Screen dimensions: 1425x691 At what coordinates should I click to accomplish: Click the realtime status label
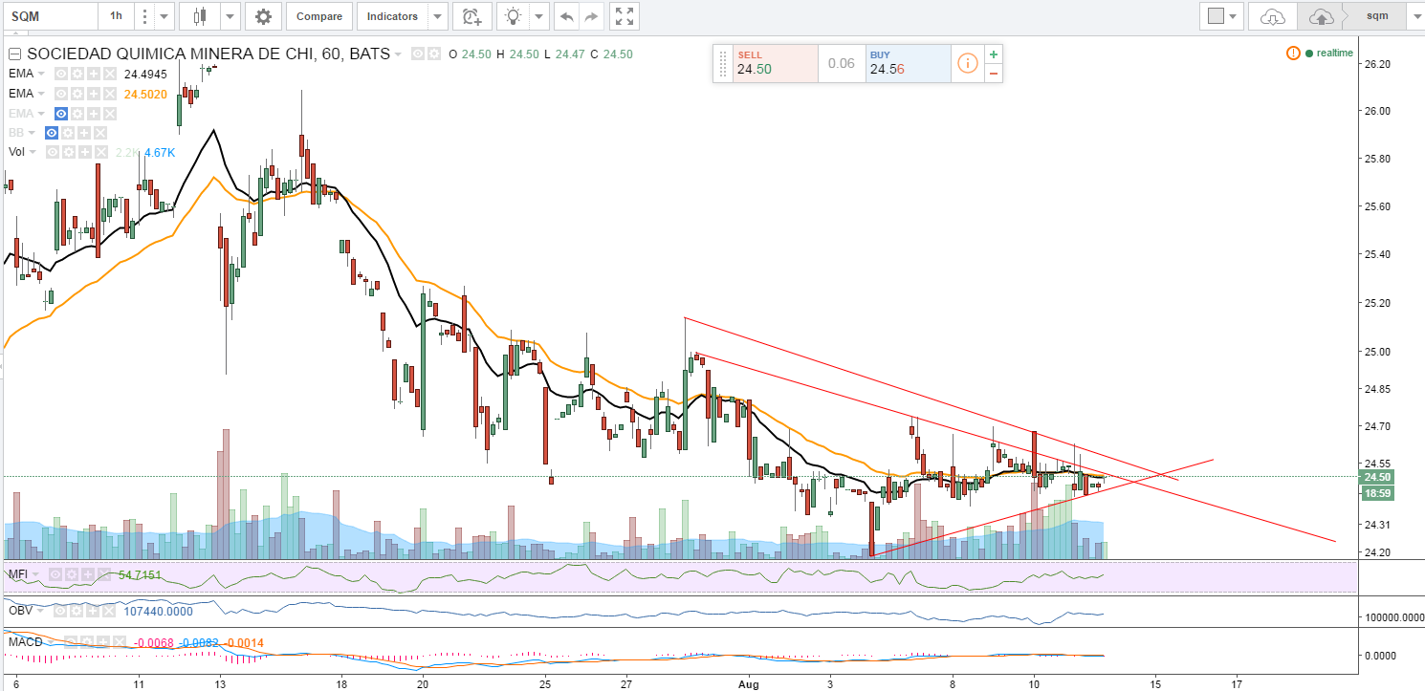[x=1334, y=53]
